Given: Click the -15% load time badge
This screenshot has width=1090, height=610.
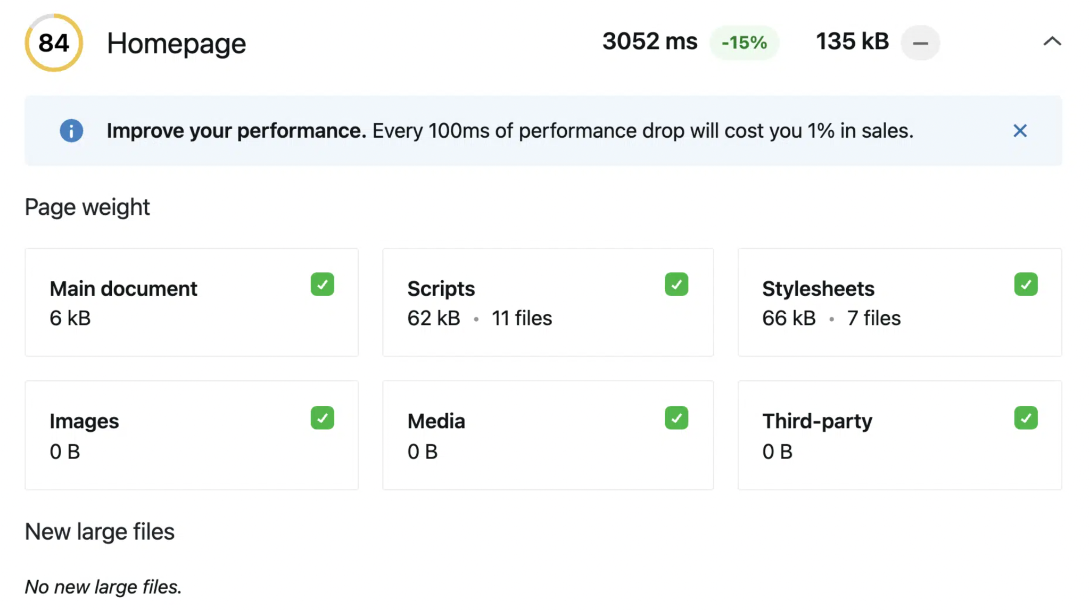Looking at the screenshot, I should click(744, 43).
